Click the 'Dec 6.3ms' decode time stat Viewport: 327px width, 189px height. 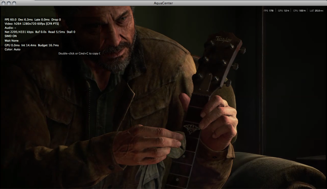click(25, 19)
